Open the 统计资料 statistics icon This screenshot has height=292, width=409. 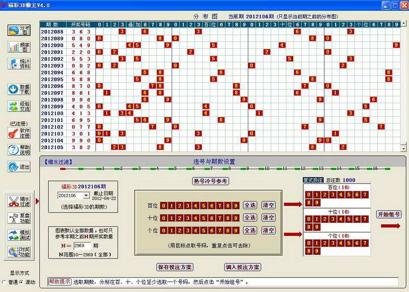[19, 64]
